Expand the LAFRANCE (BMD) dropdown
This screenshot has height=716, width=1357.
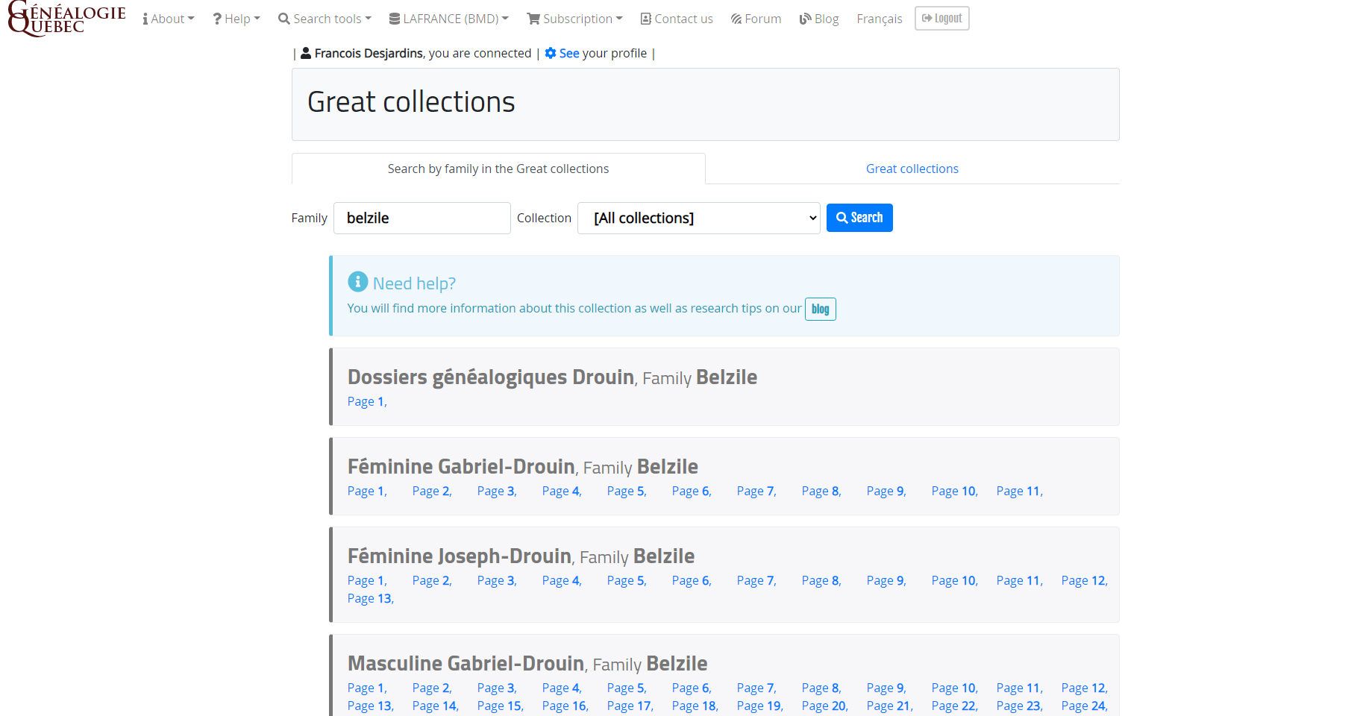point(449,19)
